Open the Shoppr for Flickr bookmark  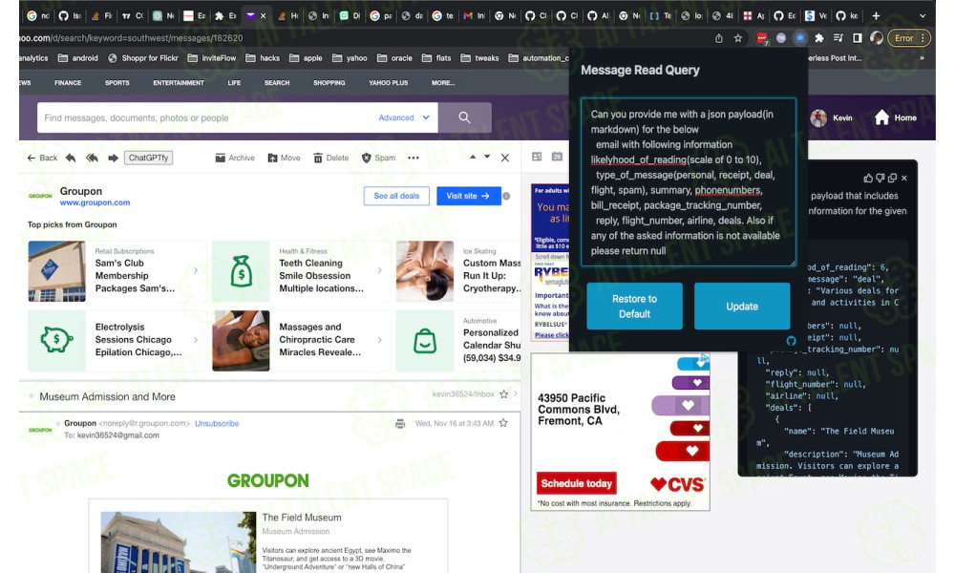(x=143, y=58)
